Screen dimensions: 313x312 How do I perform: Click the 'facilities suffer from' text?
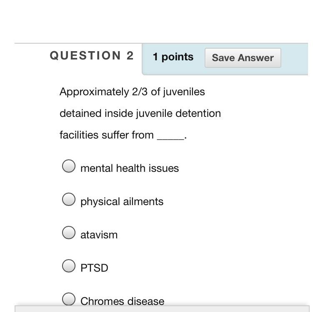pos(107,135)
